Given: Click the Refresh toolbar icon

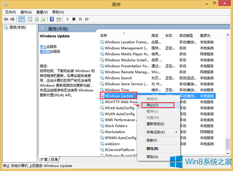Looking at the screenshot, I should [37, 19].
